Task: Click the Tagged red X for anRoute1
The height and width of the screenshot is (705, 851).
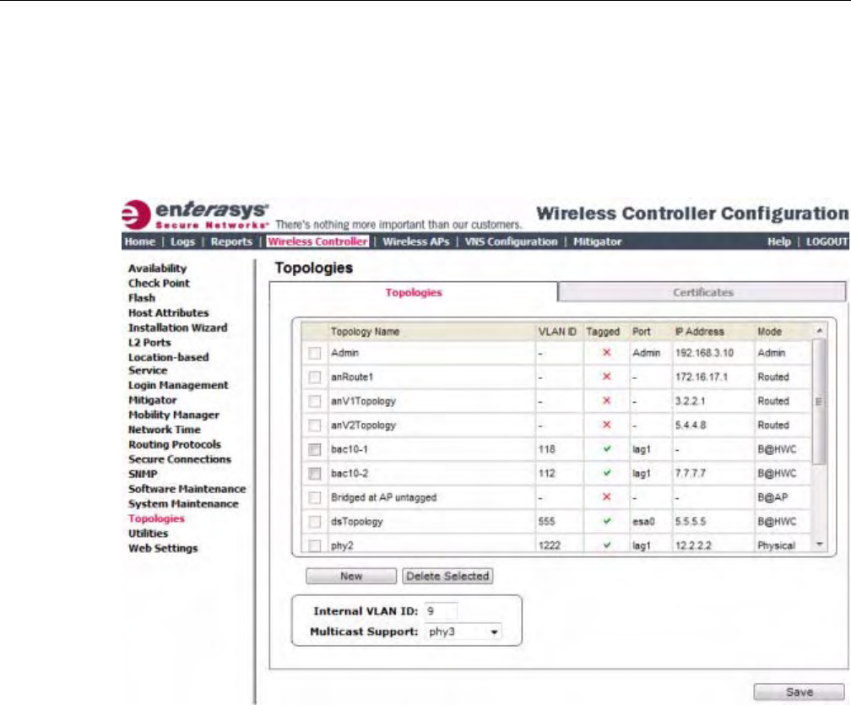Action: click(607, 377)
